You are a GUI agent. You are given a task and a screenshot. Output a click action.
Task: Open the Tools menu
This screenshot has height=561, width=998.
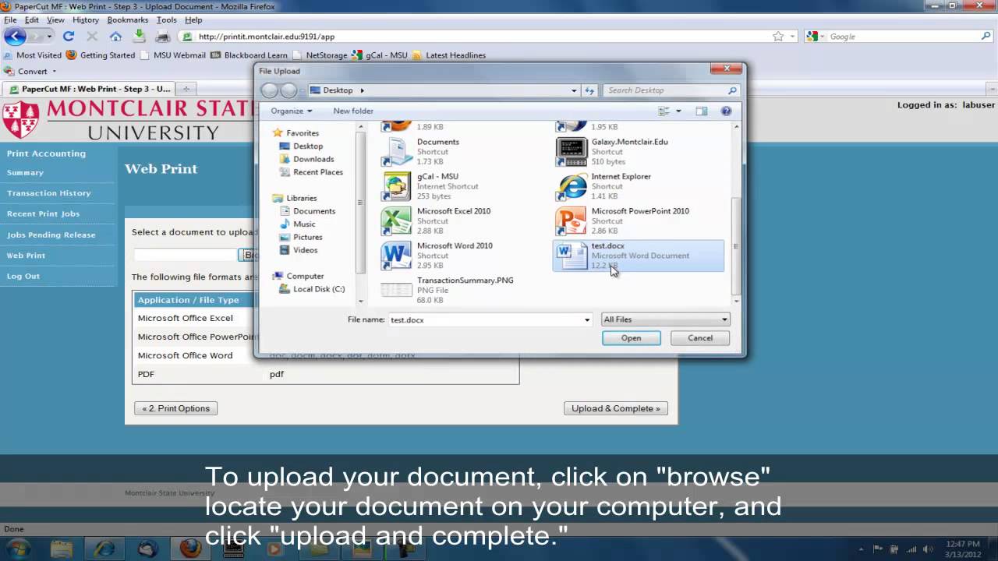click(x=166, y=19)
